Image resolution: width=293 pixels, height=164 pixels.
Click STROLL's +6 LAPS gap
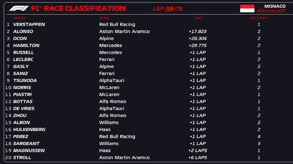coord(197,157)
